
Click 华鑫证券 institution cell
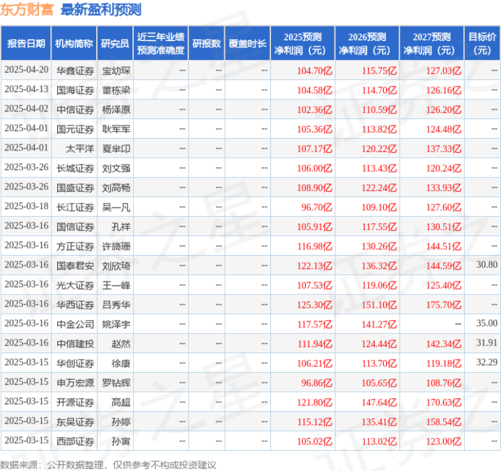[x=75, y=70]
